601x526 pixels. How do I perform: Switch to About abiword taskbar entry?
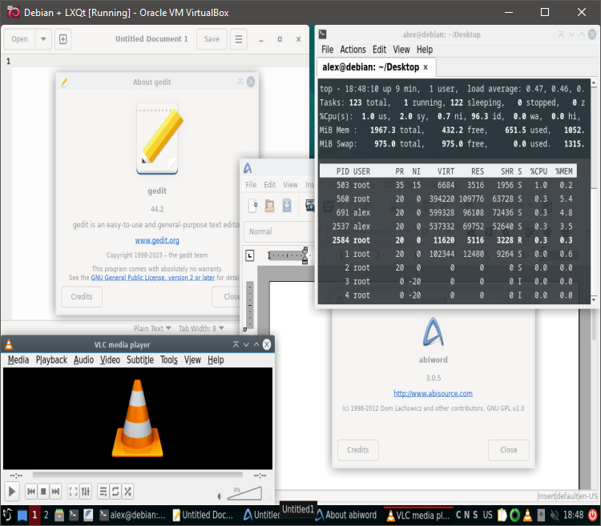point(346,516)
